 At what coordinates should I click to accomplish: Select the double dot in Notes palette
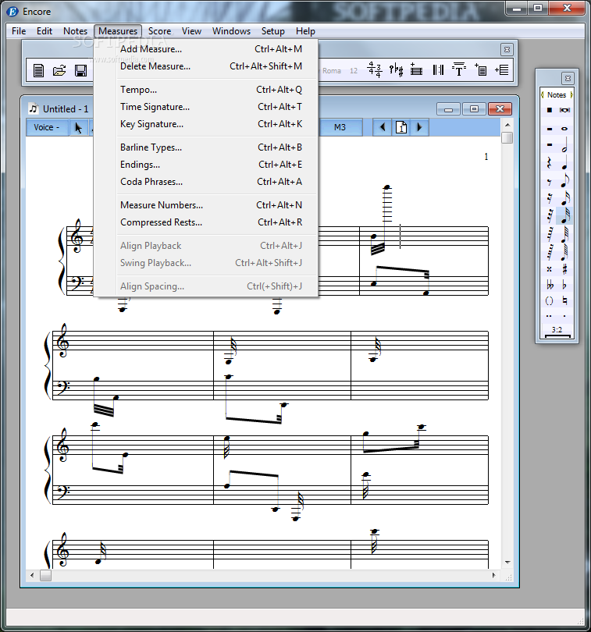click(x=549, y=316)
